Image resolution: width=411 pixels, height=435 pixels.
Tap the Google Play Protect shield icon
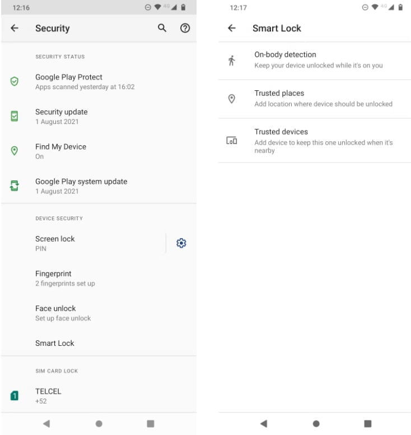15,81
